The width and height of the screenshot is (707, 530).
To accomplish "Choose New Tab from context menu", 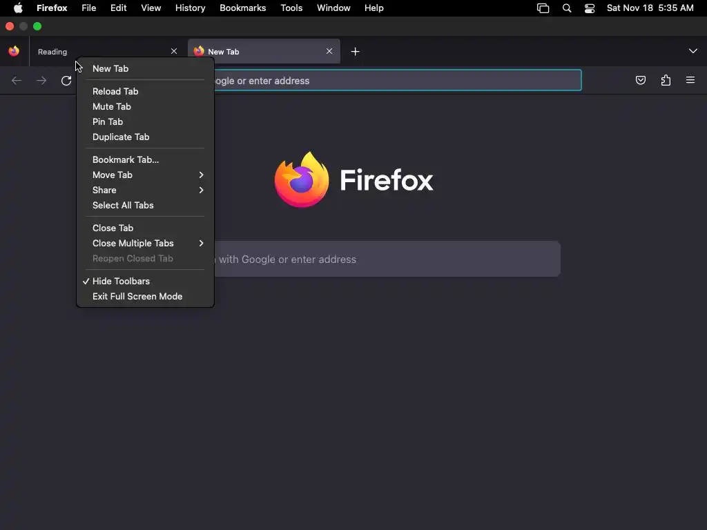I will pos(145,68).
